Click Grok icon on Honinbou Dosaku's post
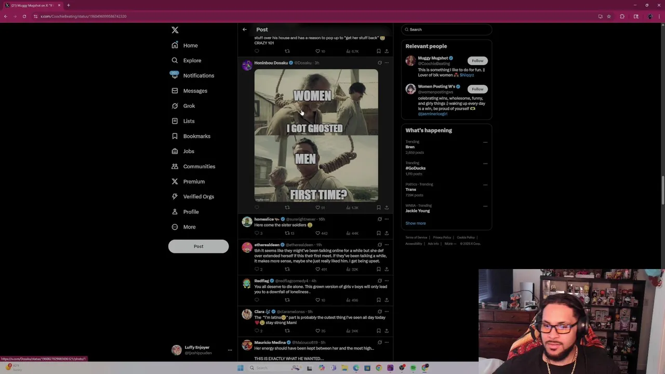Viewport: 665px width, 374px height. pyautogui.click(x=380, y=63)
